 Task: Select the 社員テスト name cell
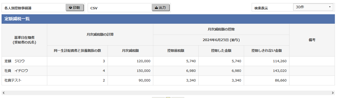(24, 81)
